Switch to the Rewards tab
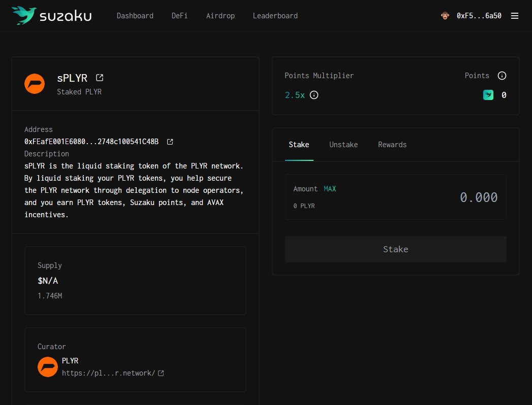 (392, 145)
